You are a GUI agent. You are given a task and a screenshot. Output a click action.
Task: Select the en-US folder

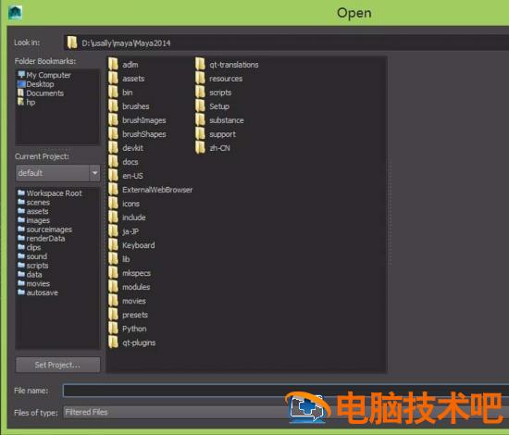126,176
